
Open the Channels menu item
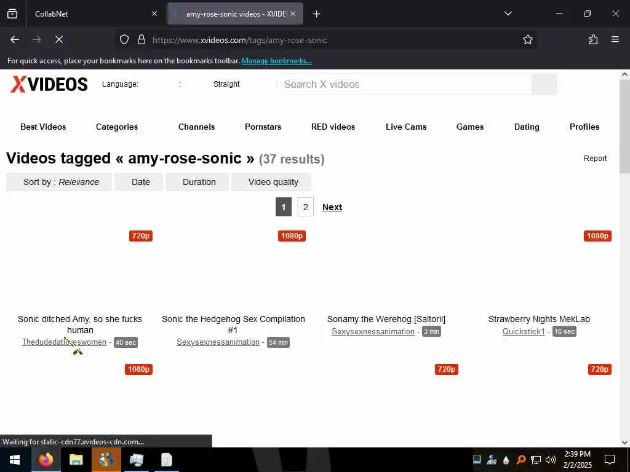[x=196, y=127]
